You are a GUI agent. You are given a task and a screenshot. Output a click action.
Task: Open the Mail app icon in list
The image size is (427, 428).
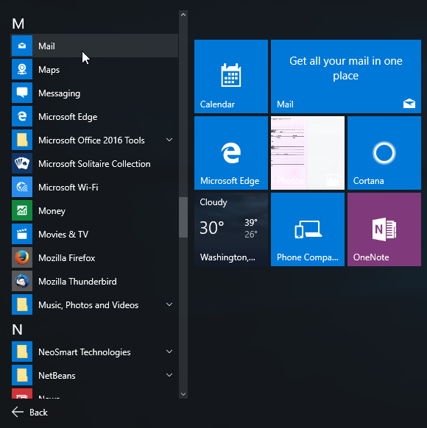click(22, 46)
